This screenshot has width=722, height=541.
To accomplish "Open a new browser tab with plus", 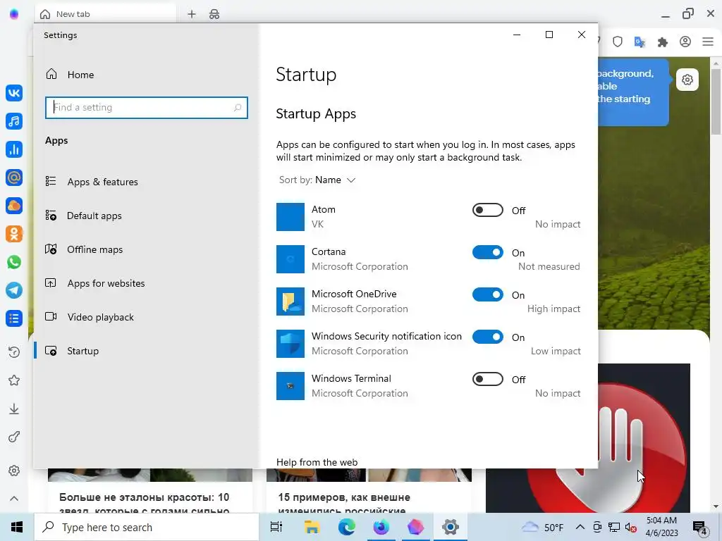I will pos(192,14).
